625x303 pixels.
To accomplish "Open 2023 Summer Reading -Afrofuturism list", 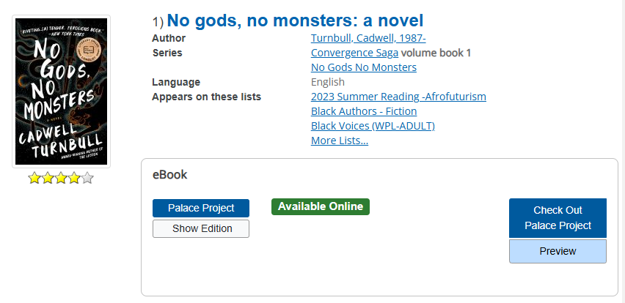I will coord(398,97).
